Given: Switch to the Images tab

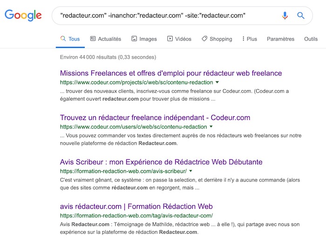Looking at the screenshot, I should (144, 39).
